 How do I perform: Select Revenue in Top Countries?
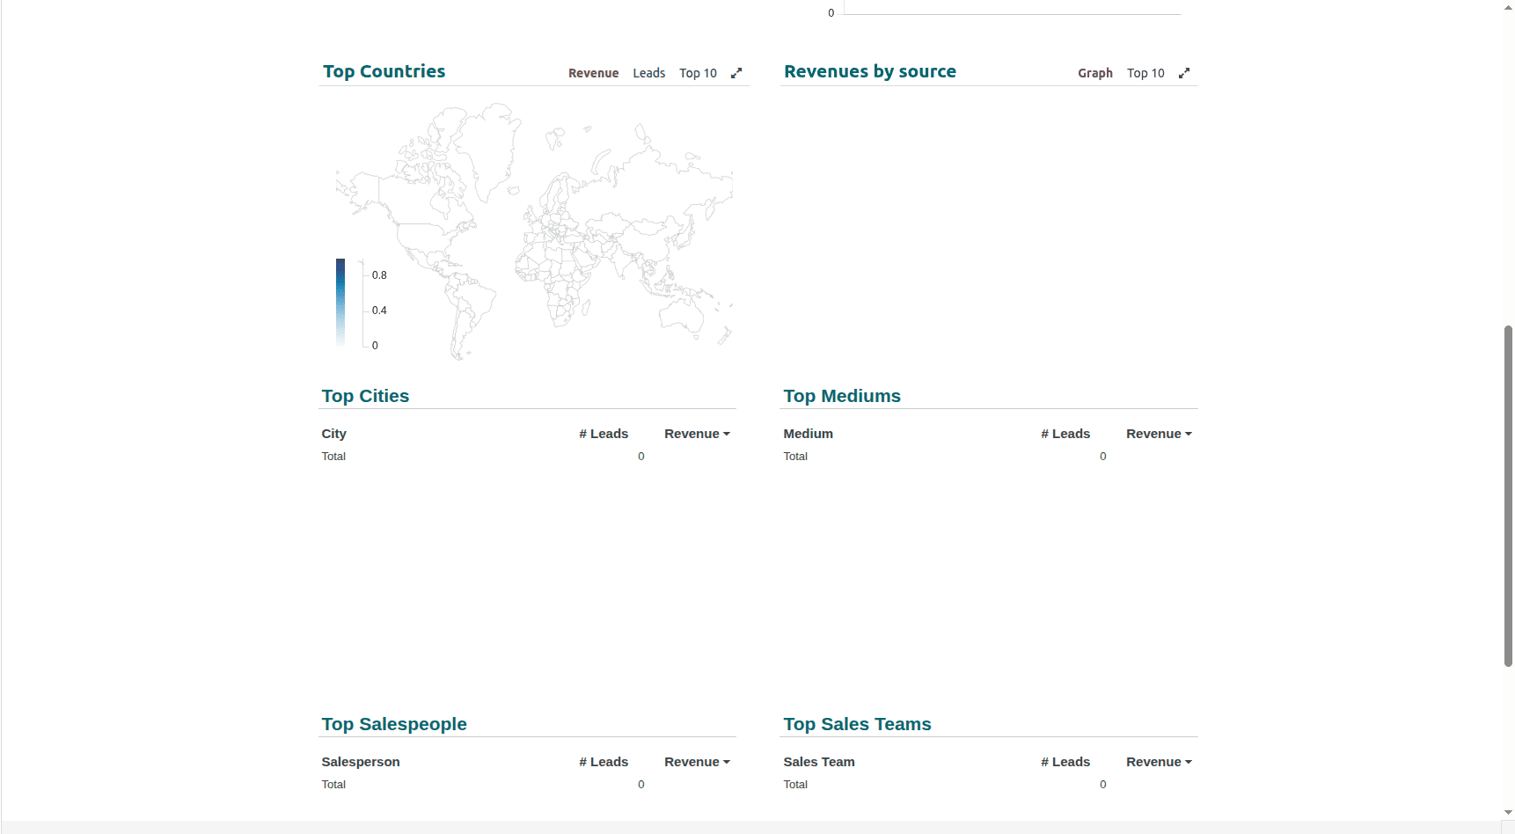click(594, 73)
